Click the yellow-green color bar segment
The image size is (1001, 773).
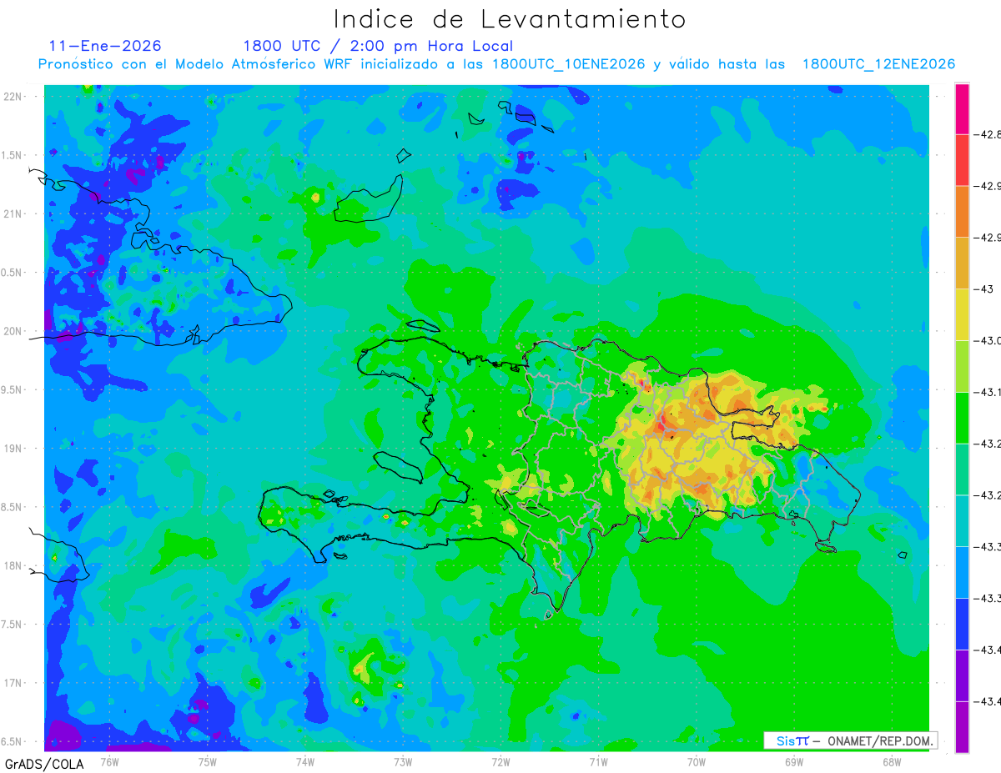point(962,366)
